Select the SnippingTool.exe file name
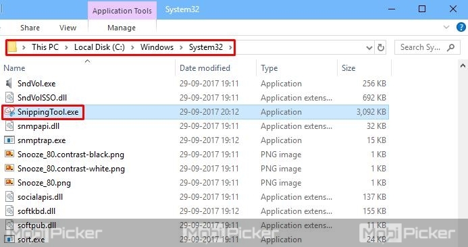Screen dimensions: 468x247 pos(48,112)
